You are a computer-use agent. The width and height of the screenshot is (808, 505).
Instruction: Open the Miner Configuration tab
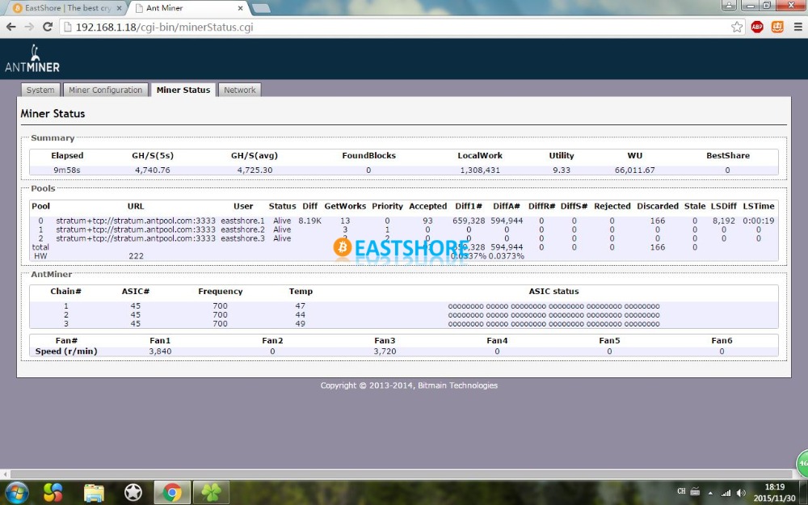(x=105, y=90)
